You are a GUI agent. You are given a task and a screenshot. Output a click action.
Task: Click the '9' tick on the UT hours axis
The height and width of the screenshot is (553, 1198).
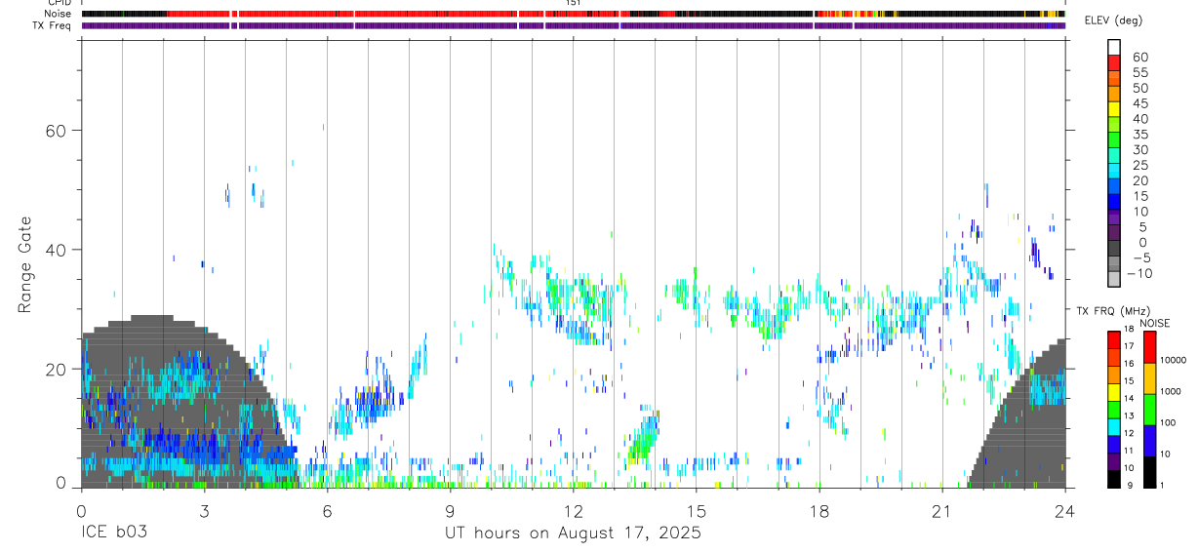coord(450,510)
